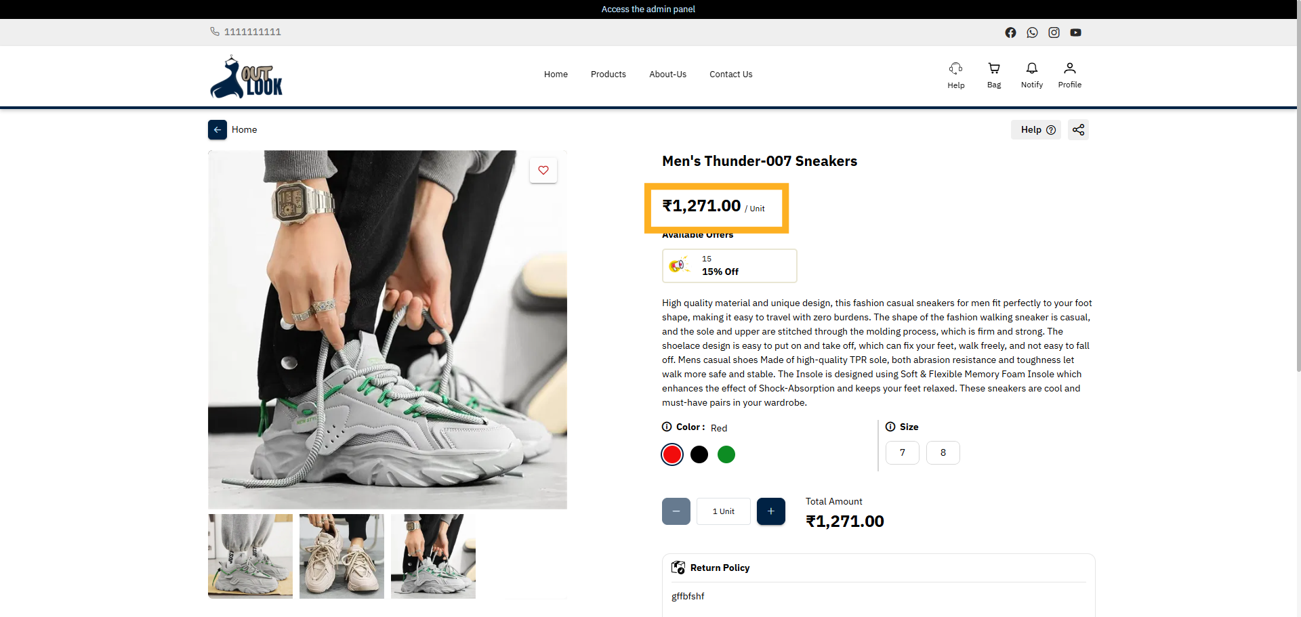Share the product via the share icon
This screenshot has width=1301, height=617.
point(1078,129)
